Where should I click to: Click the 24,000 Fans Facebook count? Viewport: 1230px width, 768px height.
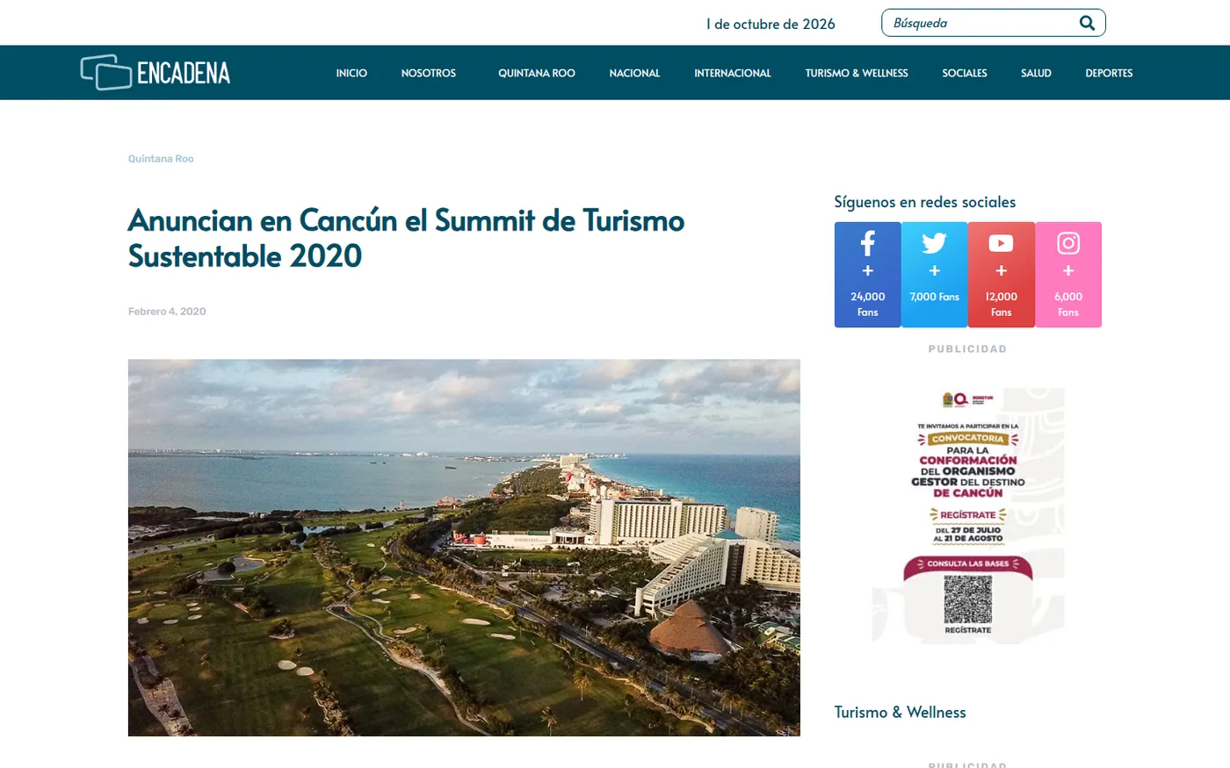point(867,305)
